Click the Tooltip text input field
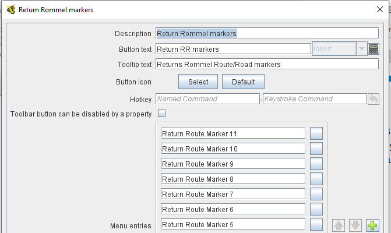391x233 pixels. pyautogui.click(x=267, y=64)
